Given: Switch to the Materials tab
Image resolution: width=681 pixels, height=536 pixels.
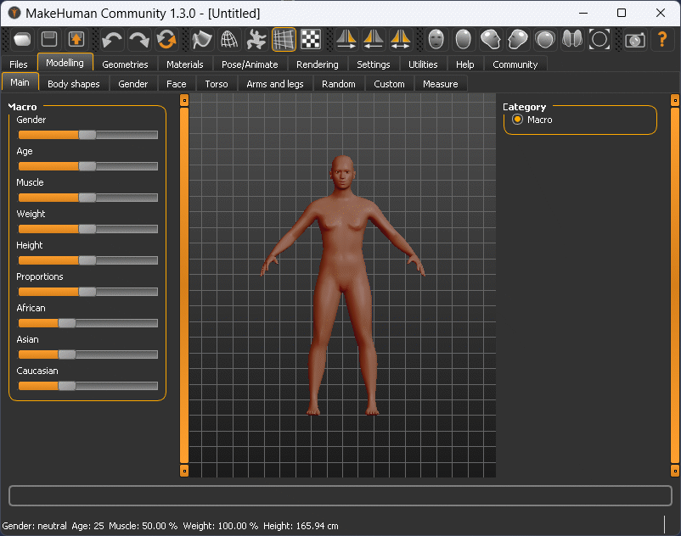Looking at the screenshot, I should tap(184, 64).
